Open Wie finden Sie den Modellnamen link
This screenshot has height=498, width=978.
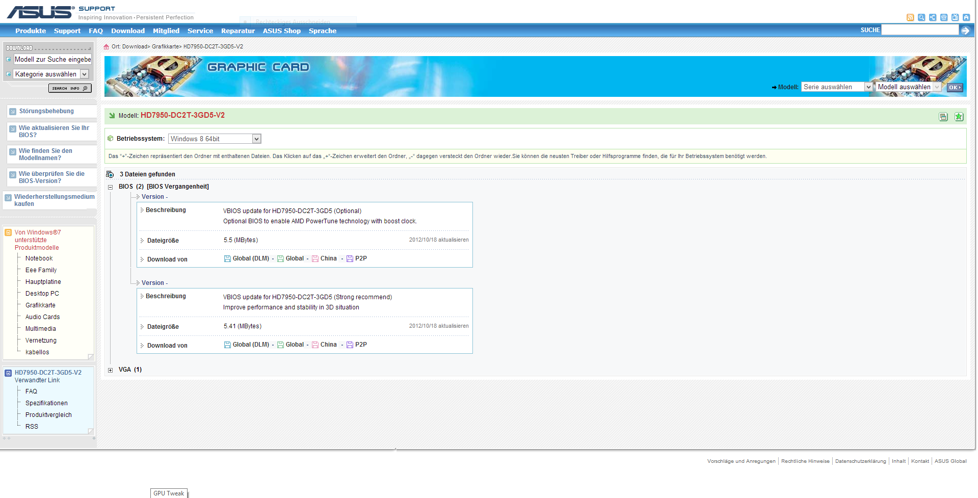click(45, 154)
